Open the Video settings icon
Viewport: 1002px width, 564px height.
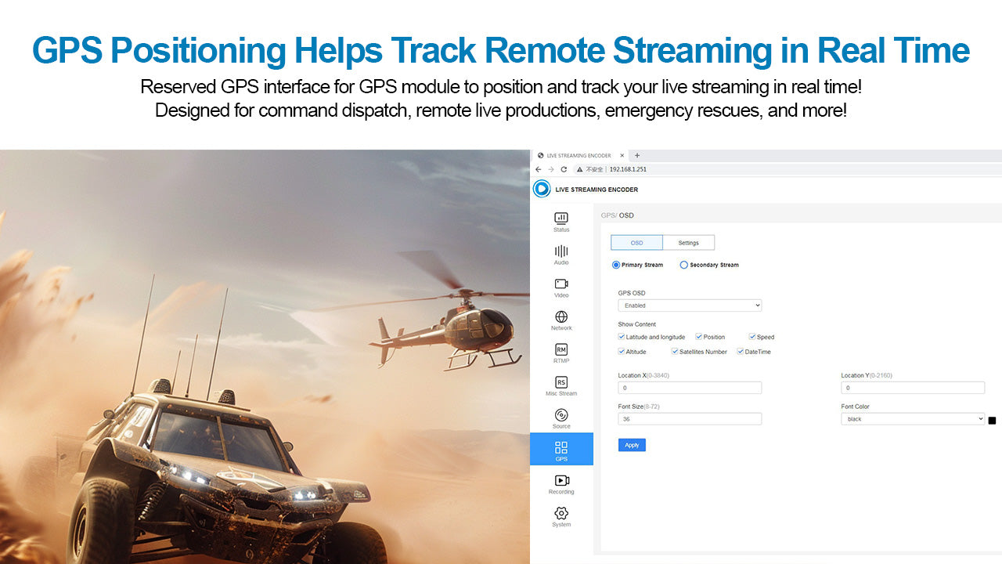(561, 284)
